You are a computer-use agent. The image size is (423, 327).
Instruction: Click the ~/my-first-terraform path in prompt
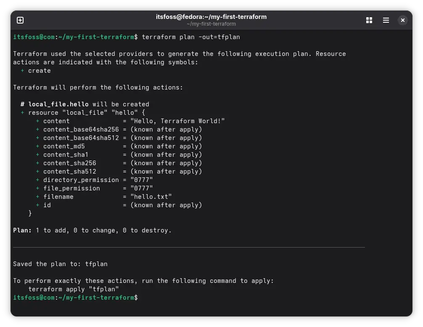click(95, 298)
